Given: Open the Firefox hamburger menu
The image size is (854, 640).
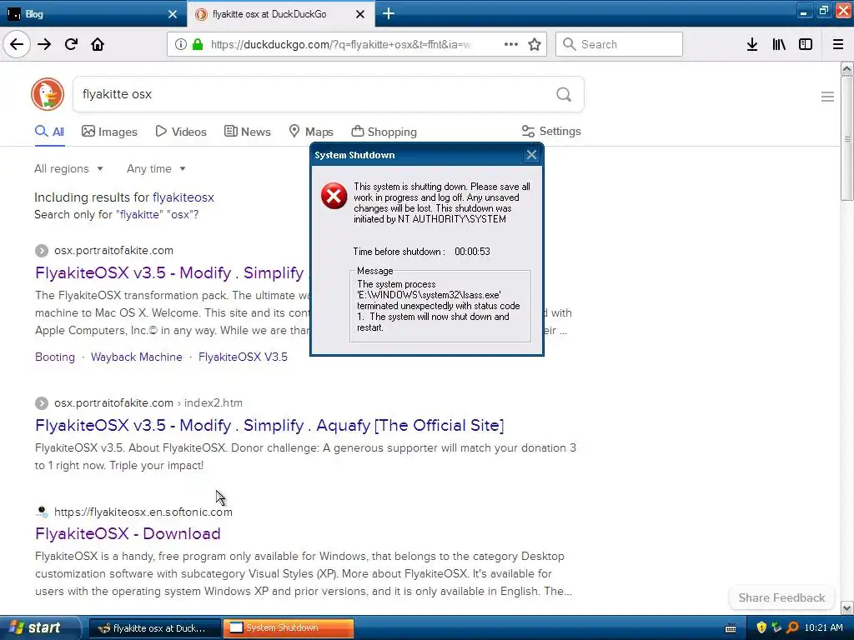Looking at the screenshot, I should tap(838, 44).
